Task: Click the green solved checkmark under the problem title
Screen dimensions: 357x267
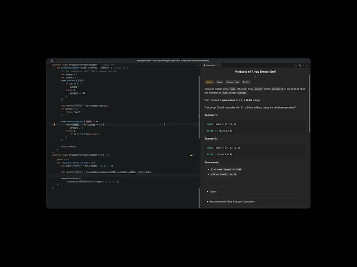Action: click(x=255, y=77)
